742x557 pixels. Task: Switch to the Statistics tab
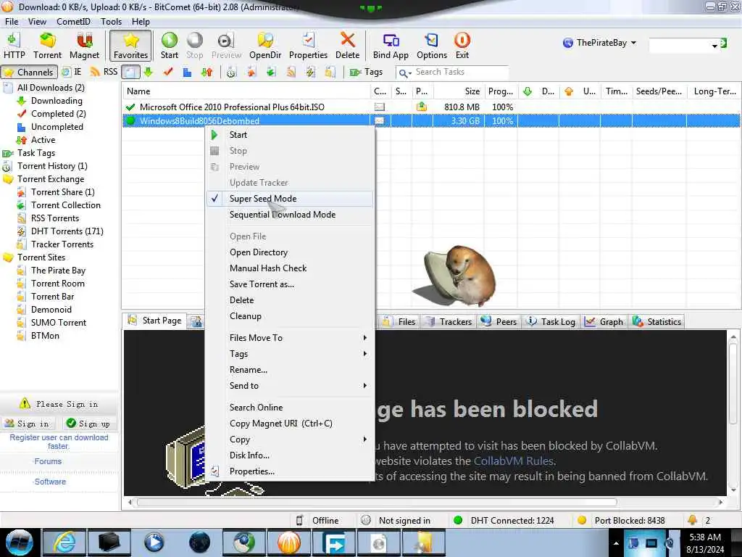coord(657,321)
